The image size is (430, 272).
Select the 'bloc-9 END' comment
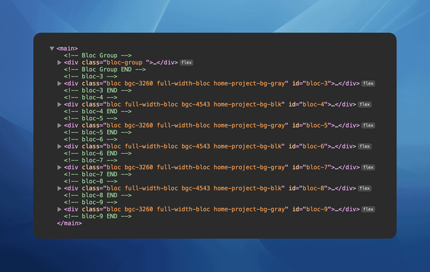[98, 217]
